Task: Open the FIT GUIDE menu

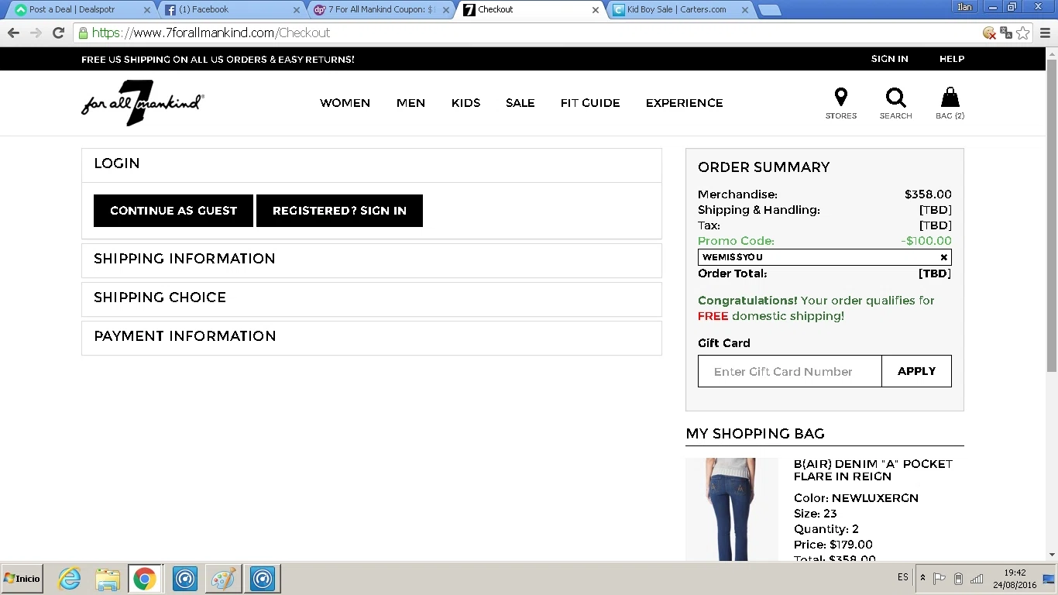Action: click(x=590, y=103)
